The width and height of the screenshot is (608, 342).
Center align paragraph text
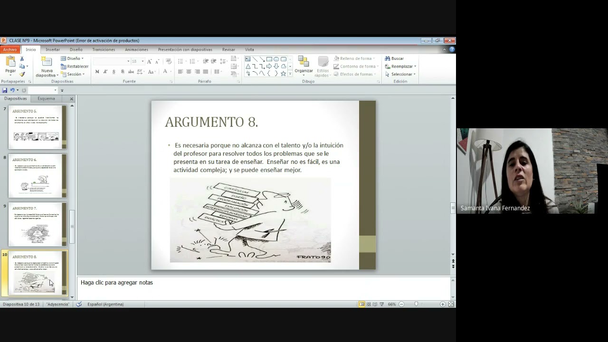pos(189,72)
